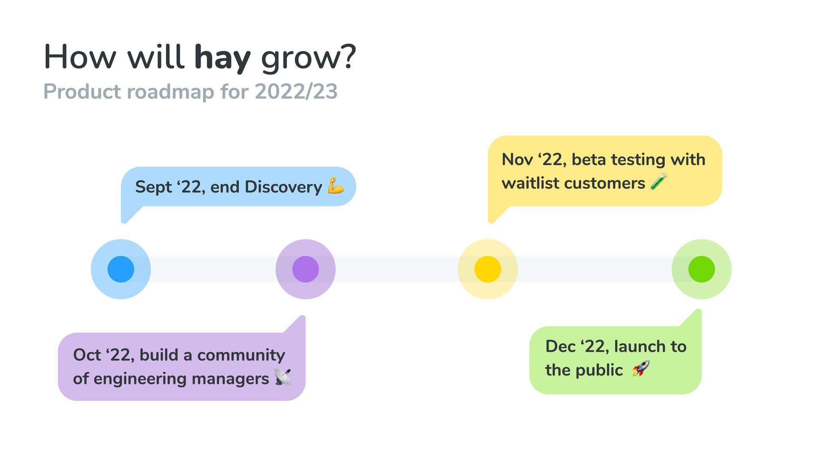Click timeline bar between purple and yellow dots
This screenshot has width=823, height=463.
(396, 269)
